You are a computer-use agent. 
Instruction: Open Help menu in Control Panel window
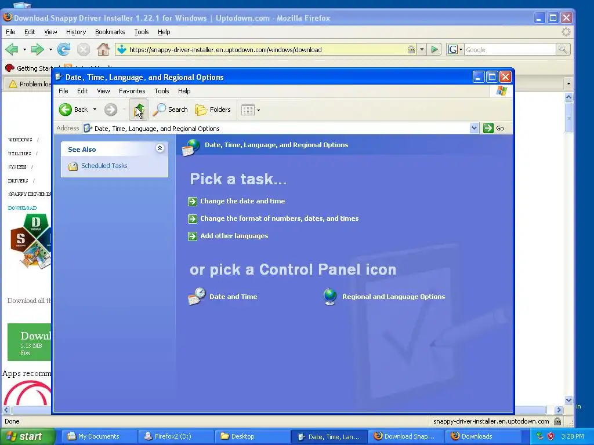click(x=184, y=91)
